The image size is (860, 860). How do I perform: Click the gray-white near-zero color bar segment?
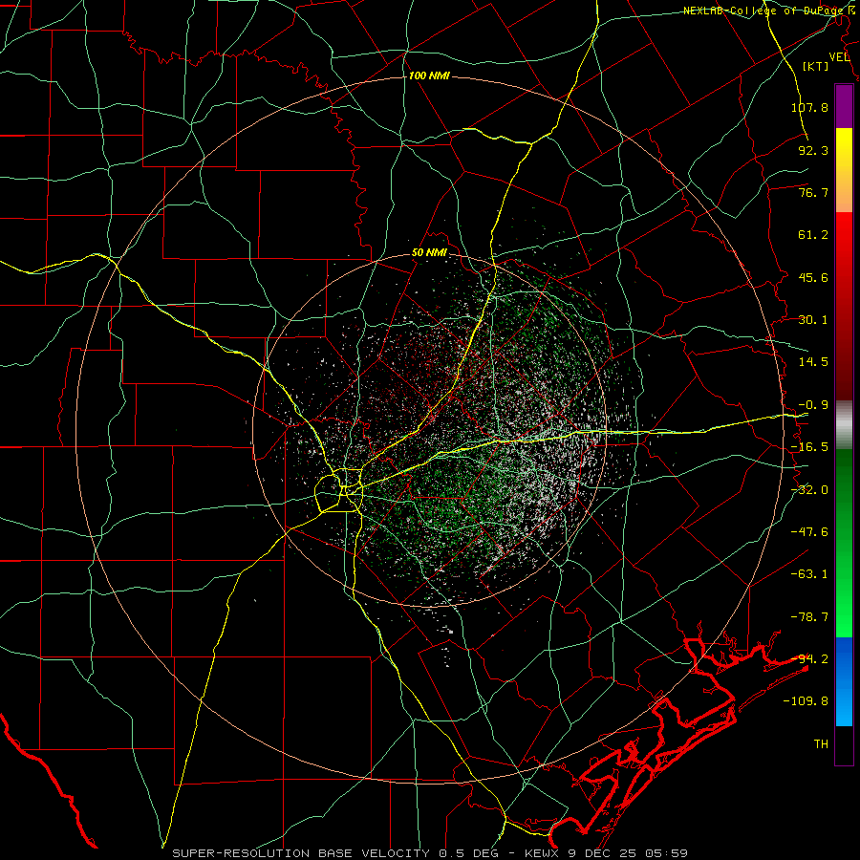coord(844,424)
